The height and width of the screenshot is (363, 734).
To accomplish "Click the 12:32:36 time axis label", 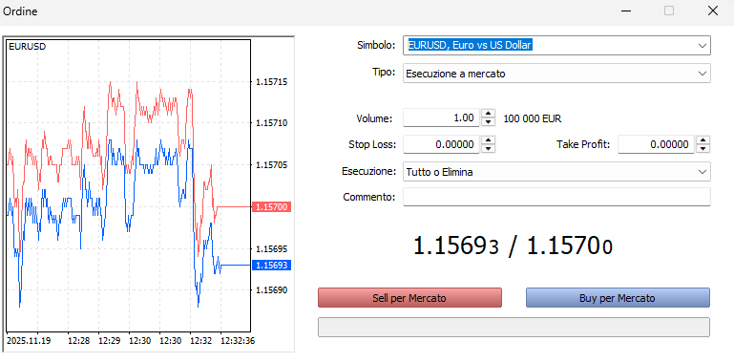I will (238, 340).
